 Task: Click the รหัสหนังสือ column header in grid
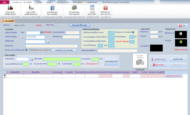click(15, 72)
